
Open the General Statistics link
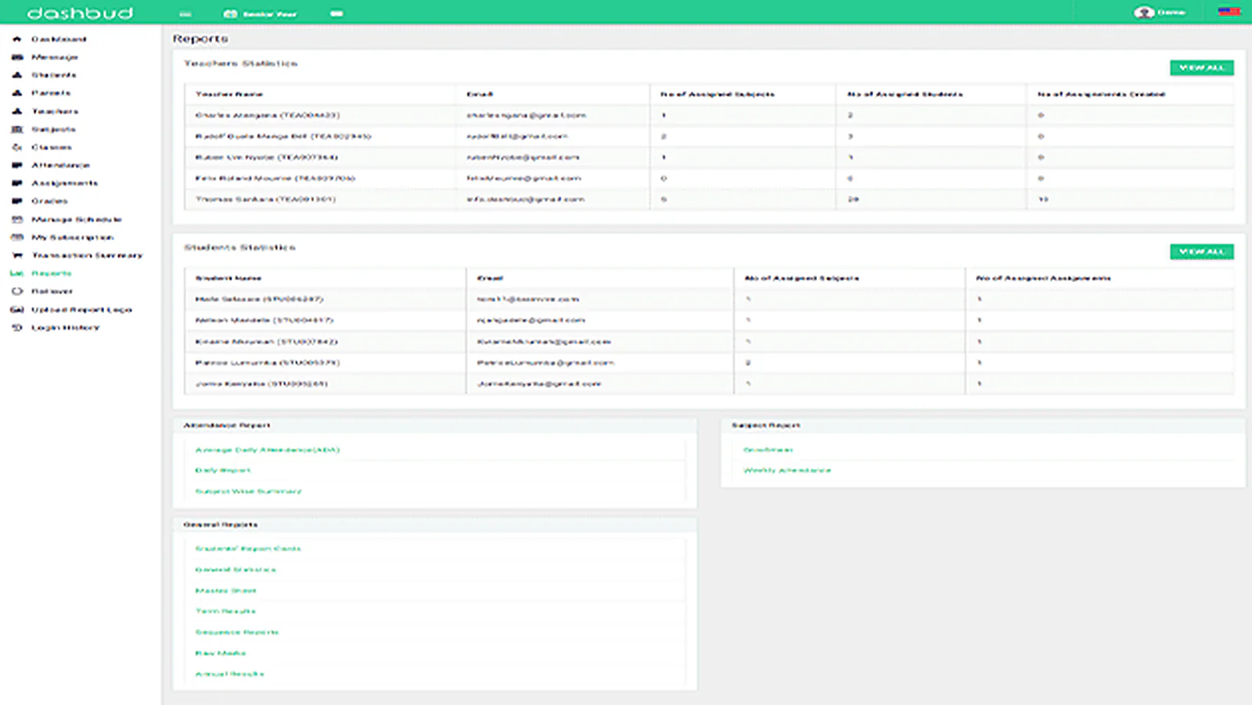(236, 570)
